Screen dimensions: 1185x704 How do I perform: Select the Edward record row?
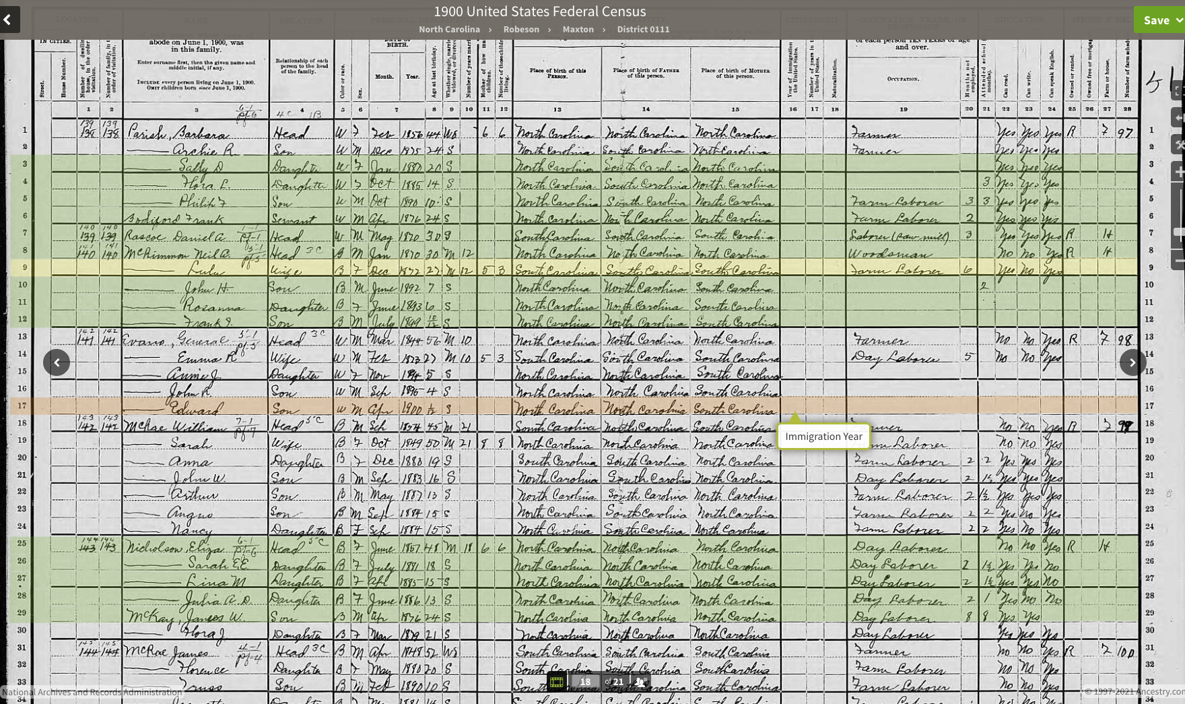coord(574,406)
